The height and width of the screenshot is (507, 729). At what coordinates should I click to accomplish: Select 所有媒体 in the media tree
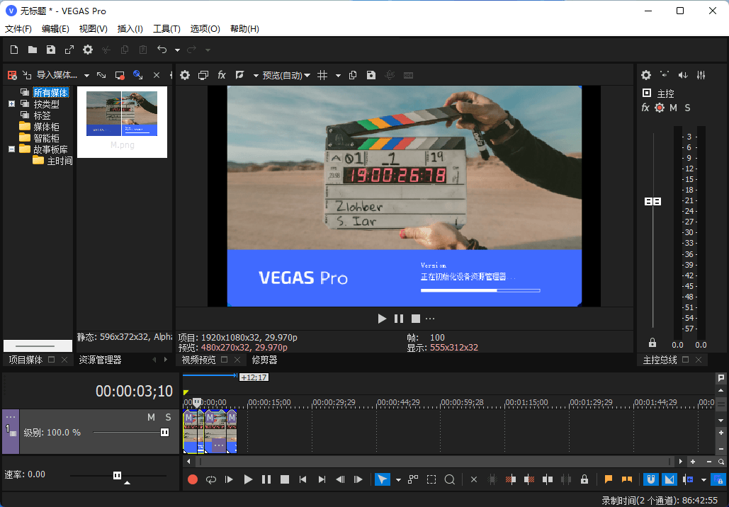pyautogui.click(x=51, y=93)
